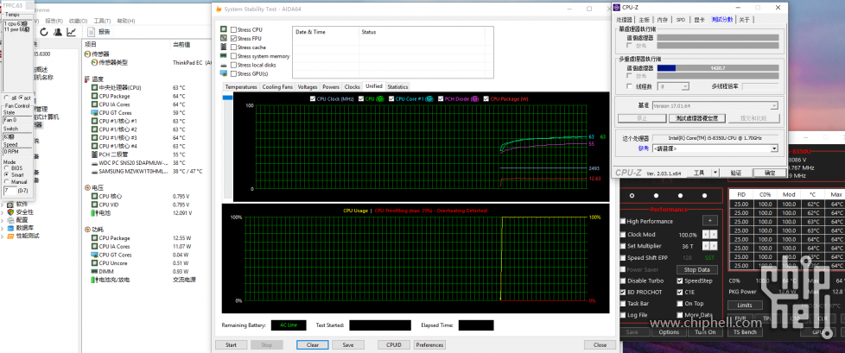
Task: Enable the Stress cache checkbox
Action: pyautogui.click(x=233, y=47)
